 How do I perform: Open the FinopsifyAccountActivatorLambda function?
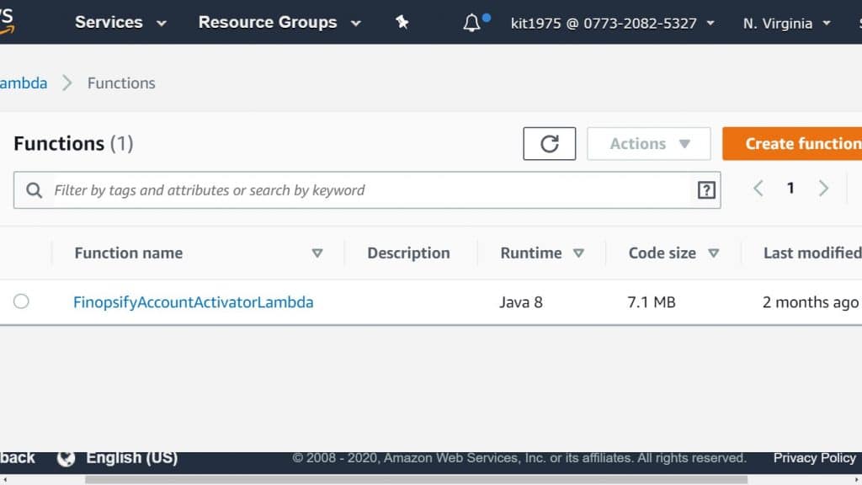tap(195, 301)
